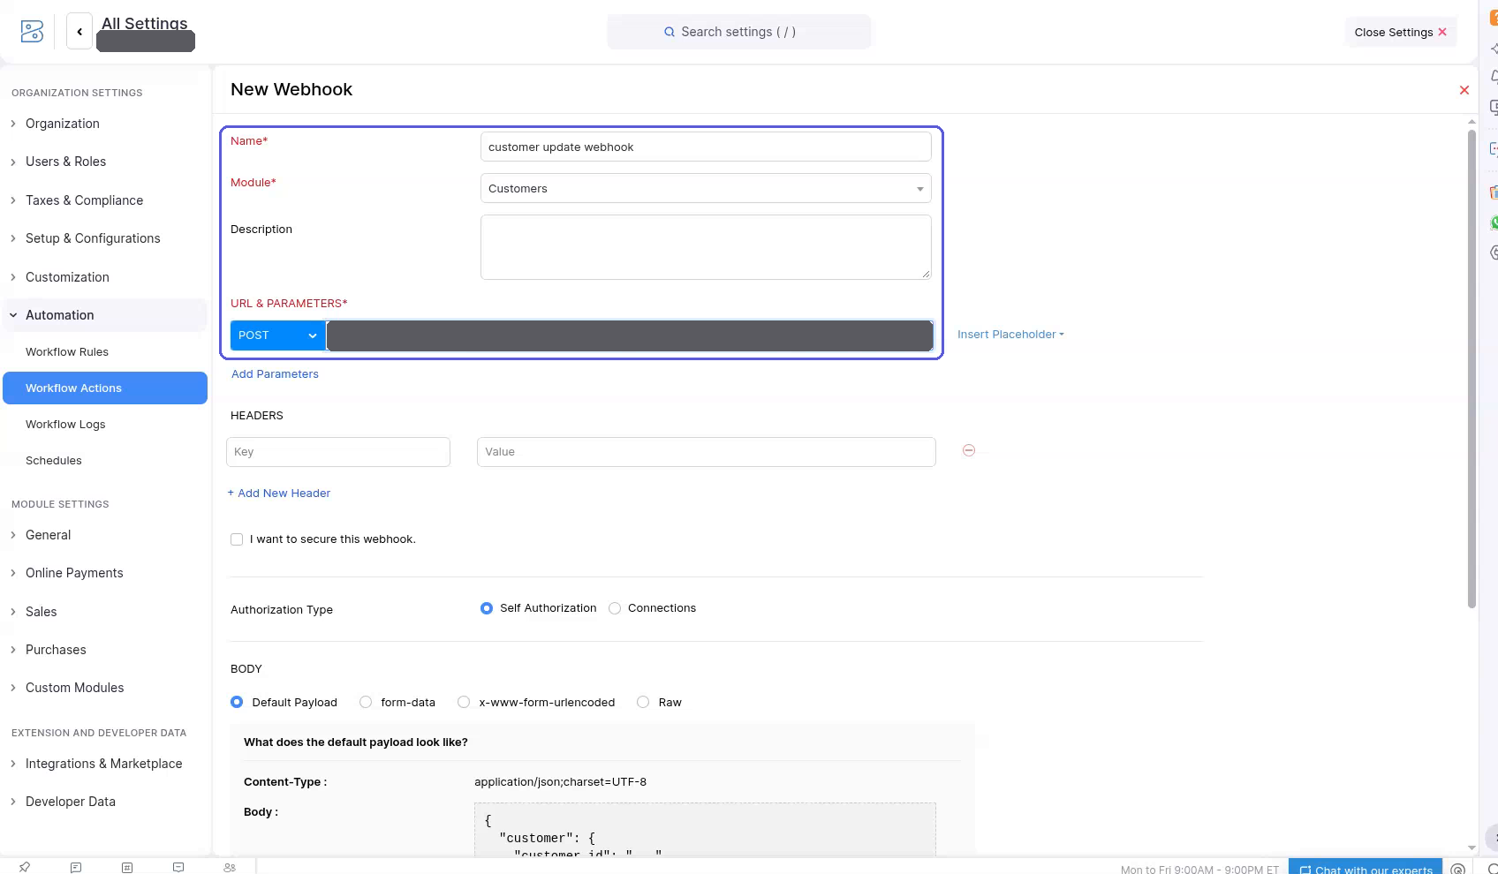Open the channels hash icon in bottom bar
1498x874 pixels.
click(x=127, y=867)
